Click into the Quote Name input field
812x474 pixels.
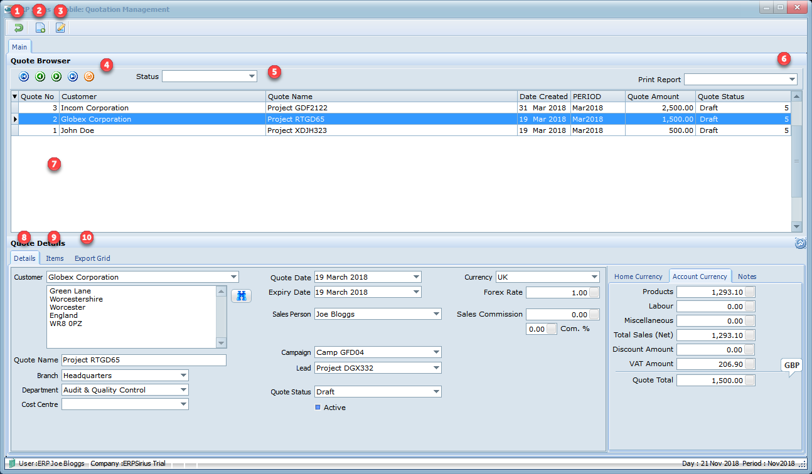click(x=144, y=360)
